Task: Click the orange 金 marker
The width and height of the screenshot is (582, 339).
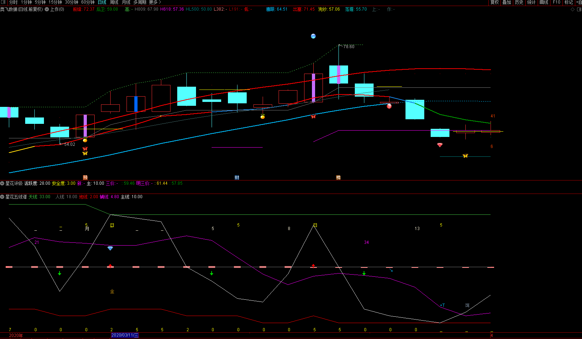Action: (112, 292)
